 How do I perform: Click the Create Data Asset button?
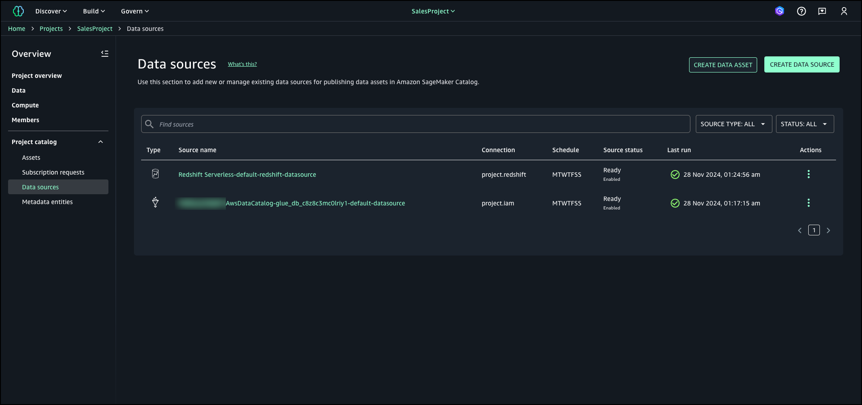point(723,65)
